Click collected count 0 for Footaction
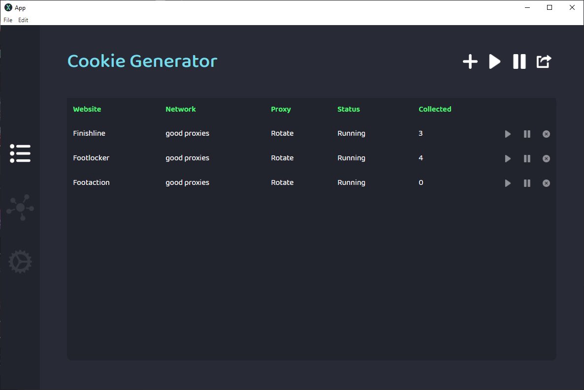Screen dimensions: 584x390 [x=421, y=182]
